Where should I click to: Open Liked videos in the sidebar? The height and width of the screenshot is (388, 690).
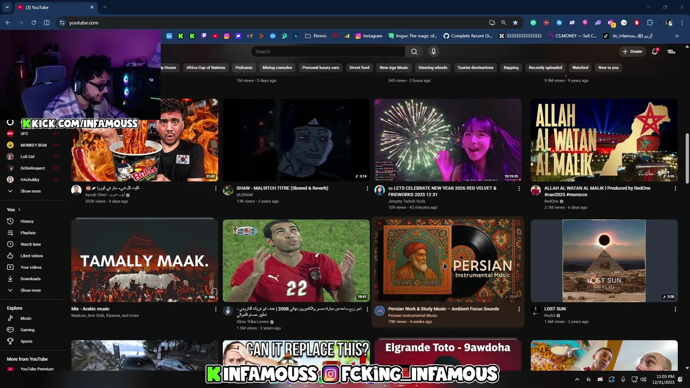[x=31, y=256]
